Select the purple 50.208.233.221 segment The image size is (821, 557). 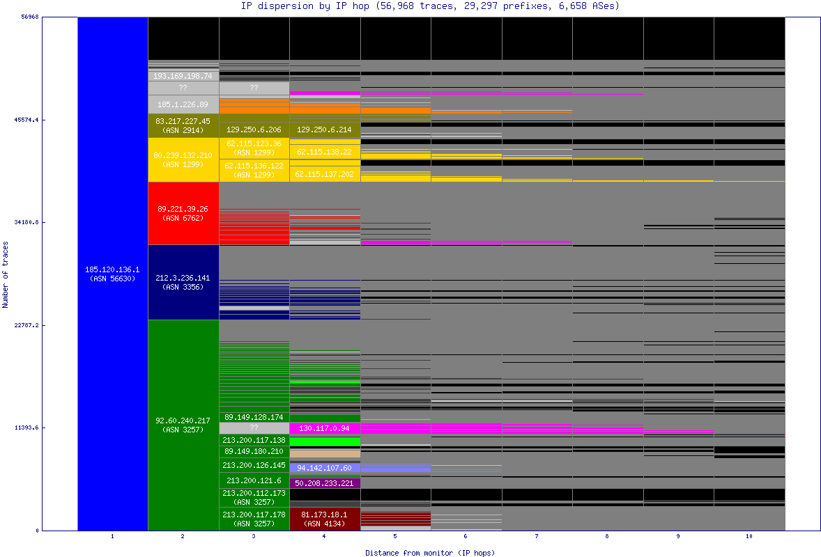[325, 483]
